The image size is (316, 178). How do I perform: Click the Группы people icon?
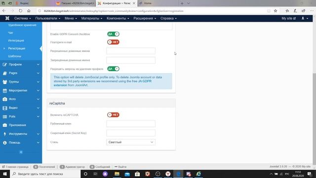click(5, 82)
